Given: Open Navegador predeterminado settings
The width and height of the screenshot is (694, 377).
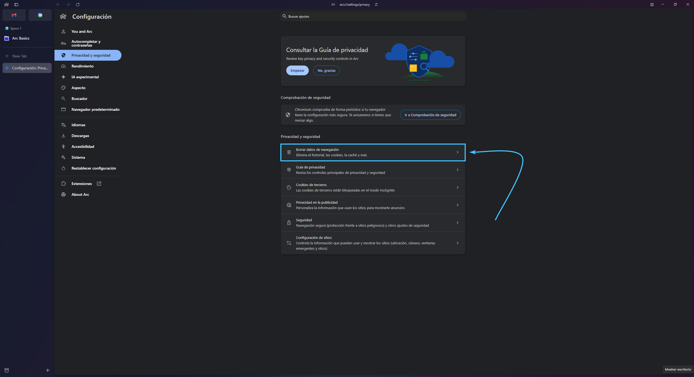Looking at the screenshot, I should click(x=88, y=109).
